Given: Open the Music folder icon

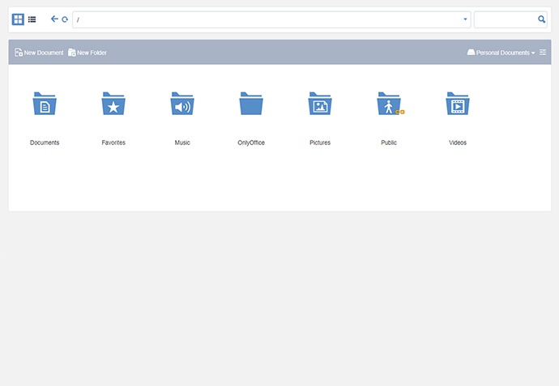Looking at the screenshot, I should click(182, 104).
